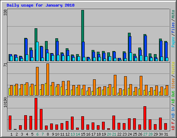Click day 17 orange visits bar
Image resolution: width=177 pixels, height=138 pixels.
94,87
